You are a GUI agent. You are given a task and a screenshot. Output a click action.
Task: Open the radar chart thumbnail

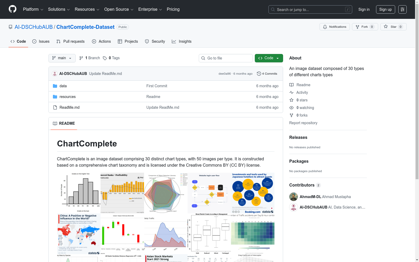[x=166, y=193]
